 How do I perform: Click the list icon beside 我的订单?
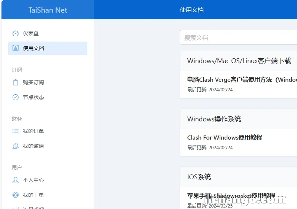coord(16,131)
